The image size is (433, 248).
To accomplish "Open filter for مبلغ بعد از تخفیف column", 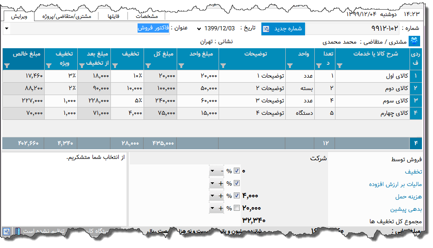I will point(82,66).
